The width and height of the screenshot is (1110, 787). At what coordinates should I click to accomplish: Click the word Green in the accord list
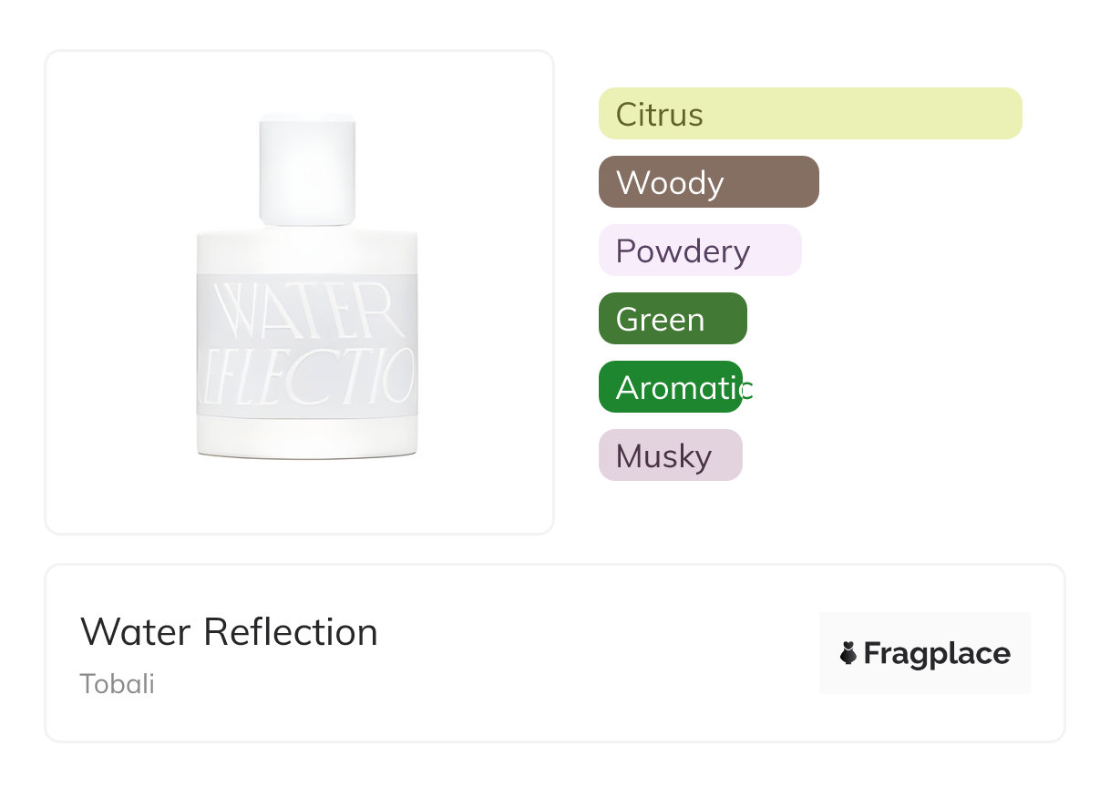[x=660, y=320]
